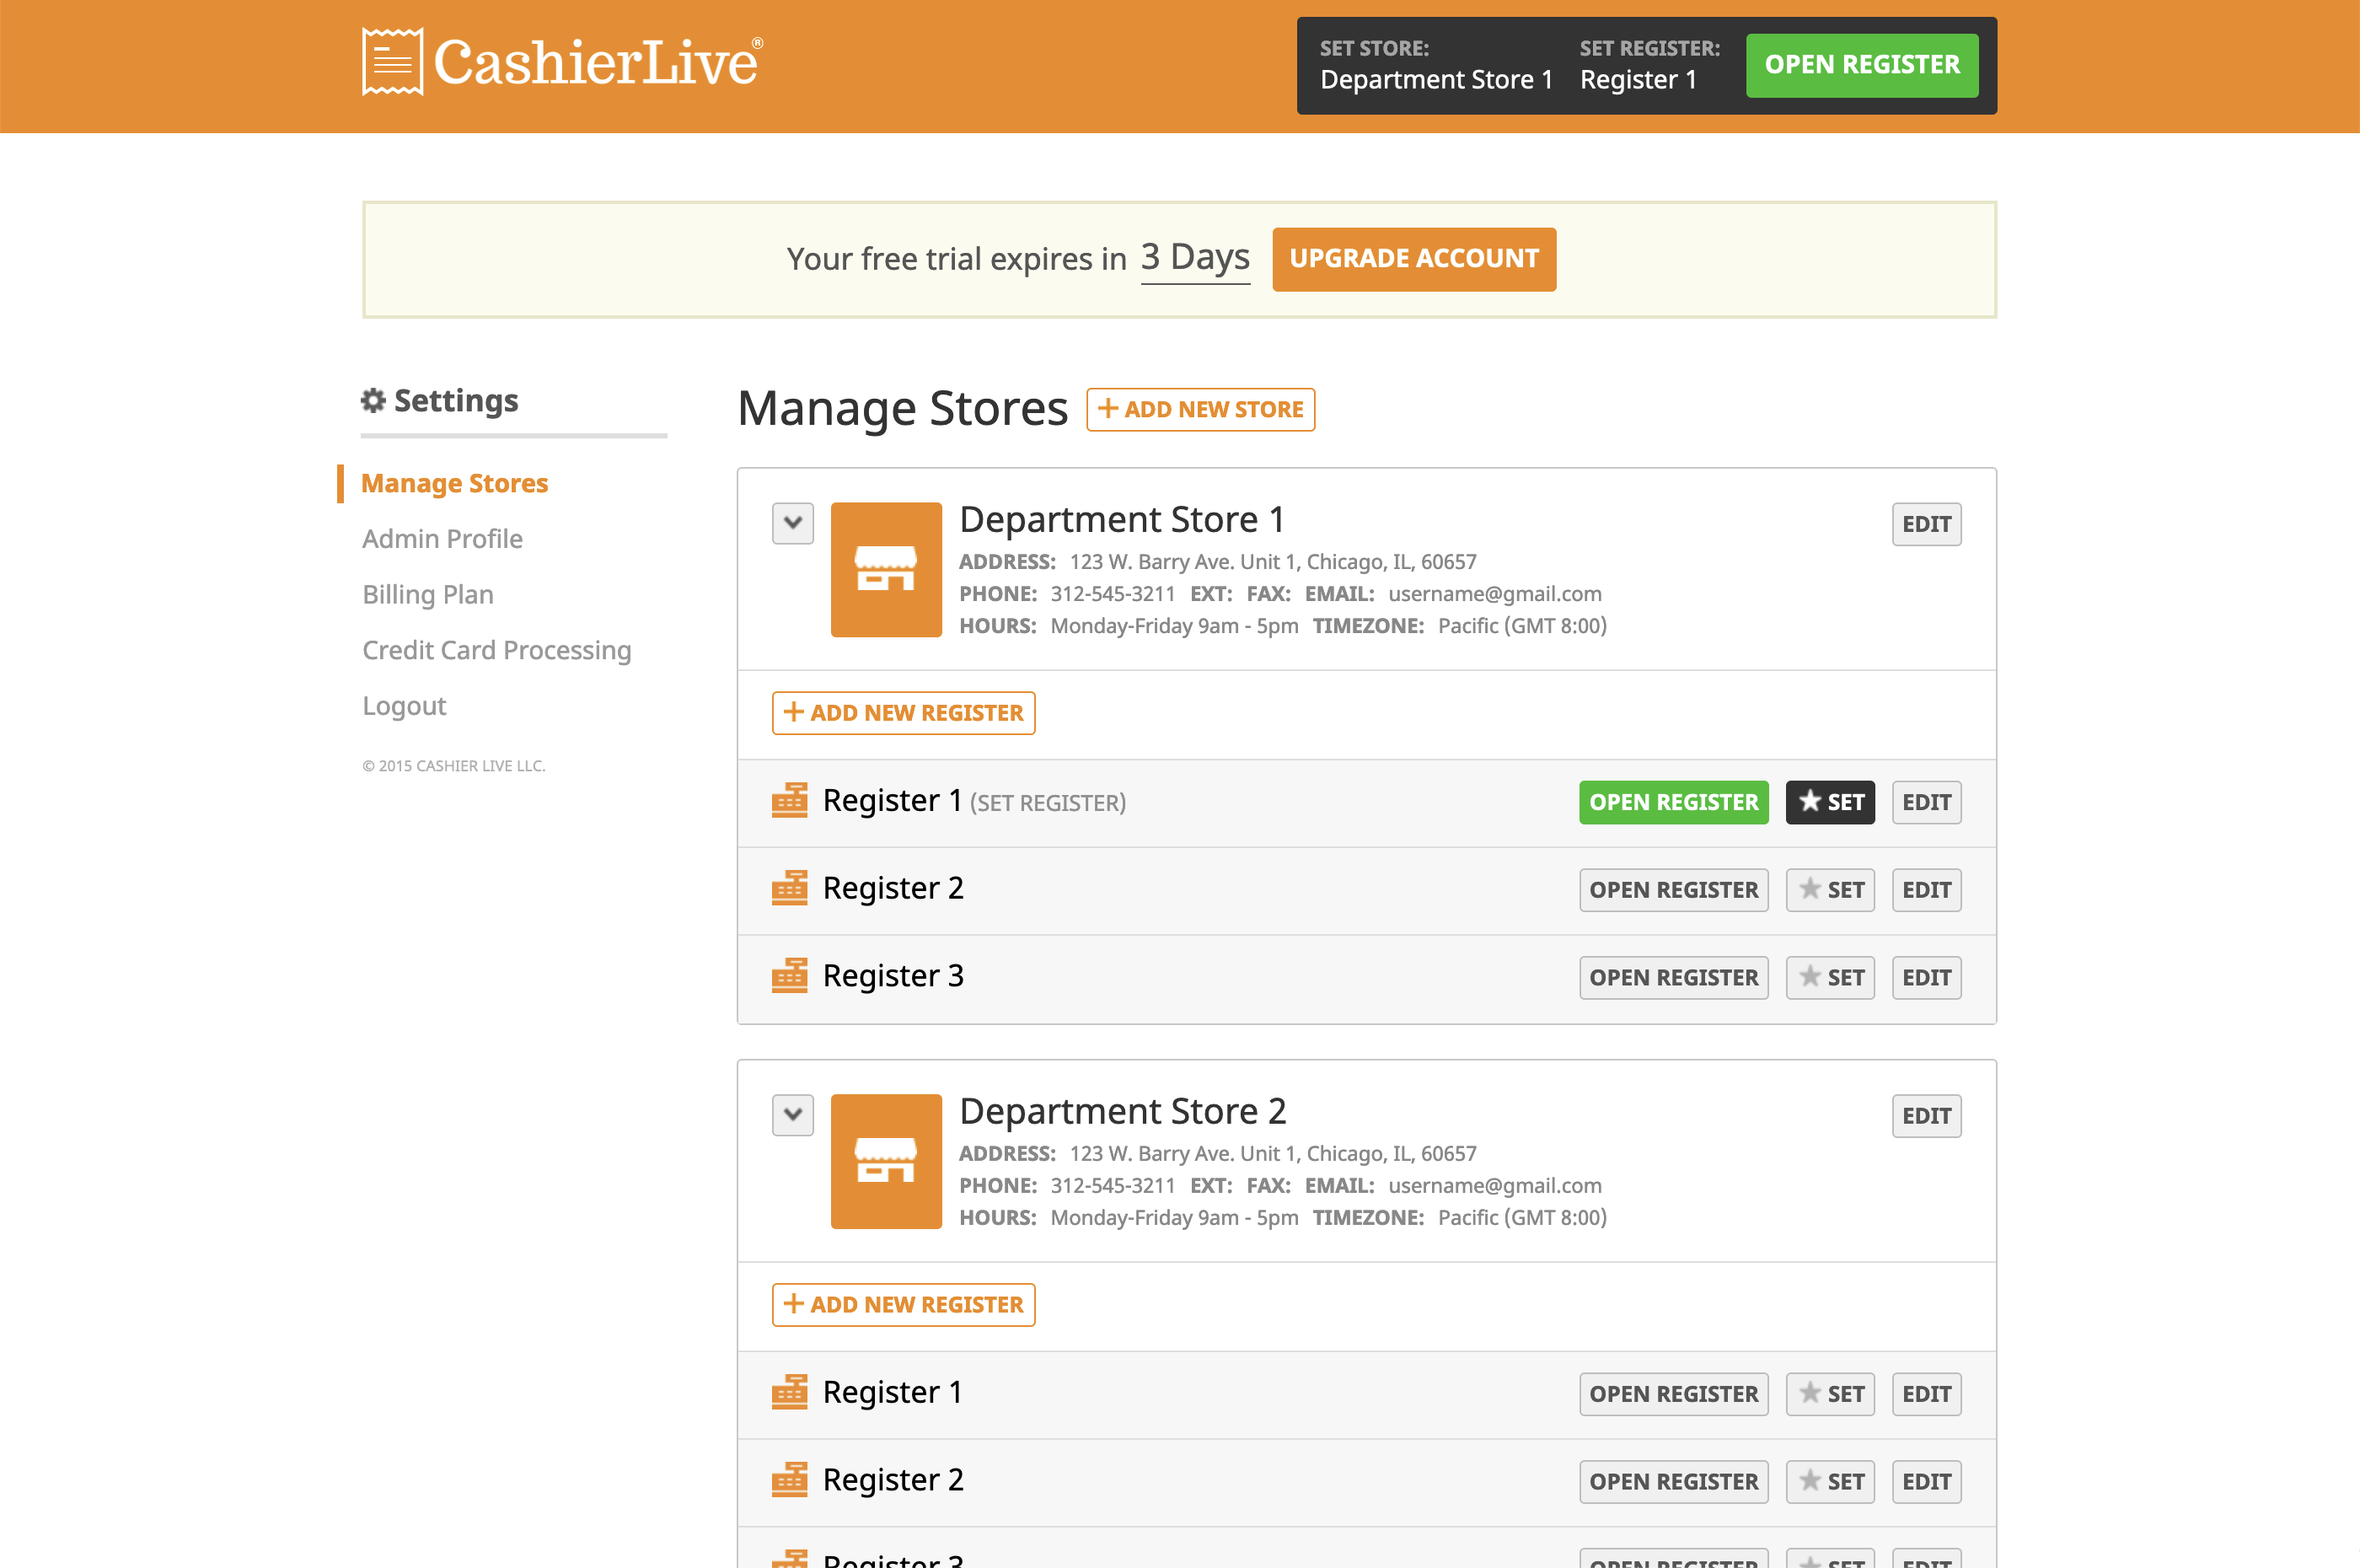Image resolution: width=2360 pixels, height=1568 pixels.
Task: Log out via sidebar Logout link
Action: (x=404, y=706)
